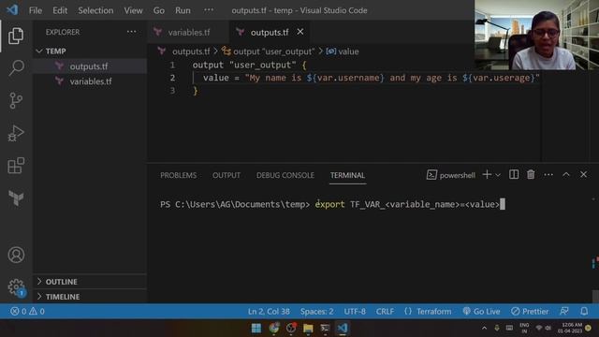Click Ln 2, Col 38 status item

[x=269, y=312]
